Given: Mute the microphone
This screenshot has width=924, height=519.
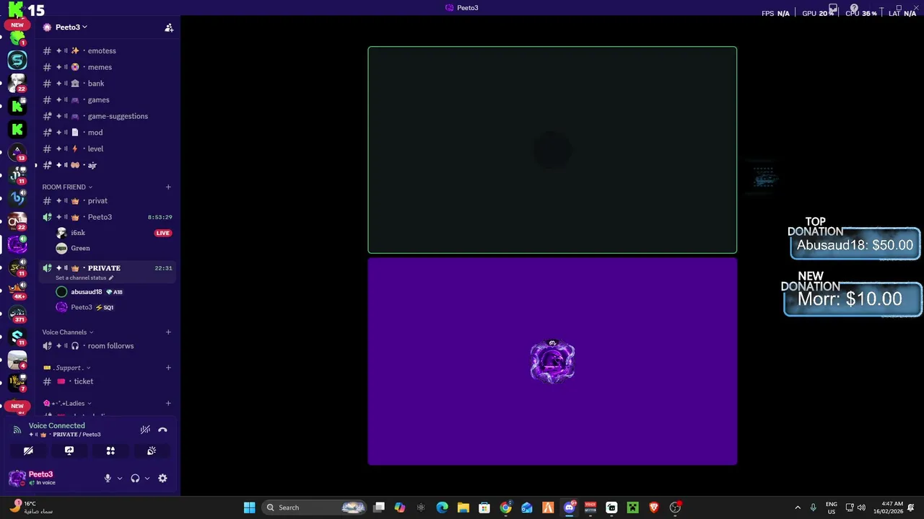Looking at the screenshot, I should (108, 478).
